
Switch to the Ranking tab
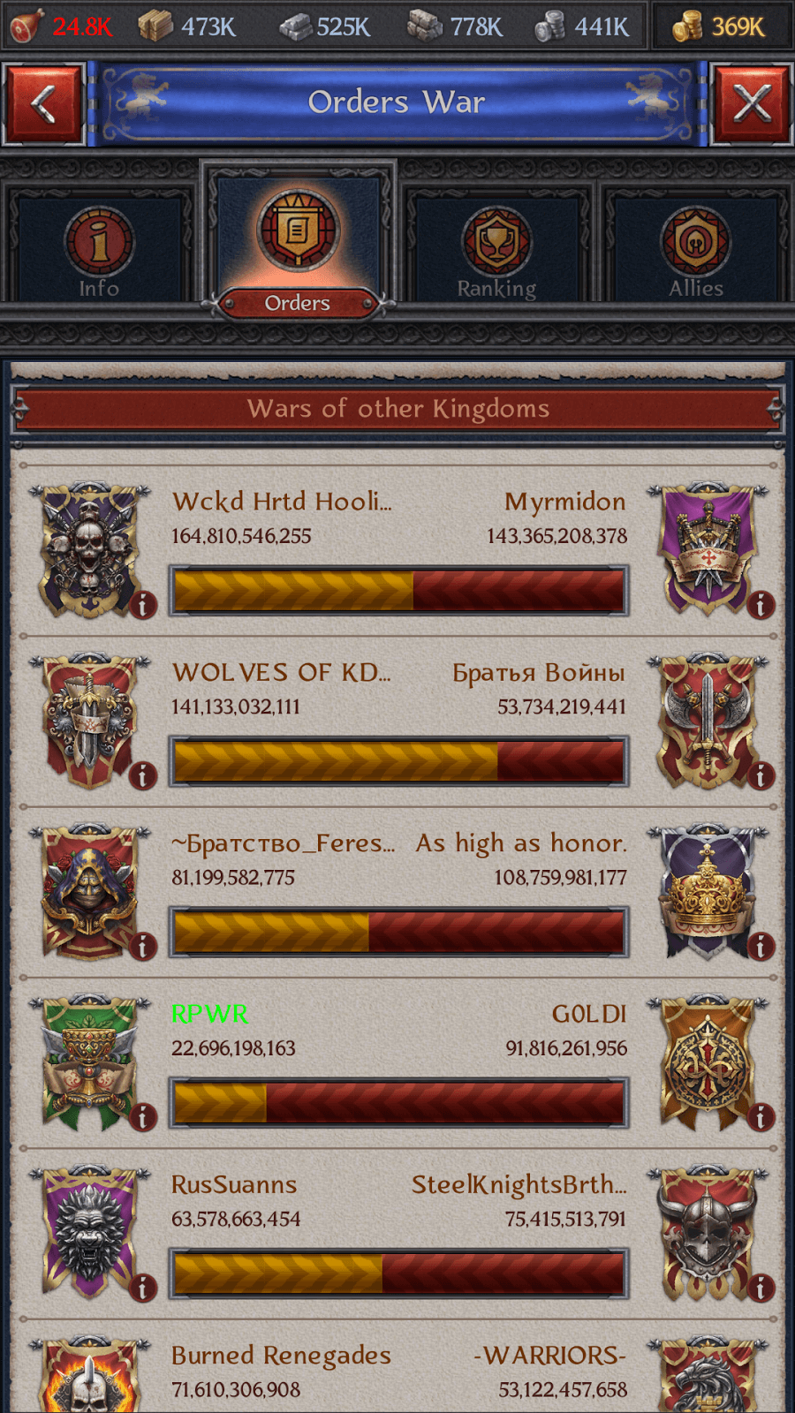(496, 246)
